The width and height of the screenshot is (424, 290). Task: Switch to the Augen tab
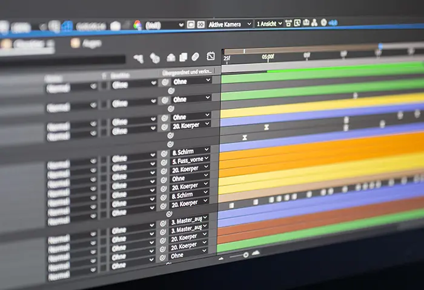click(87, 43)
